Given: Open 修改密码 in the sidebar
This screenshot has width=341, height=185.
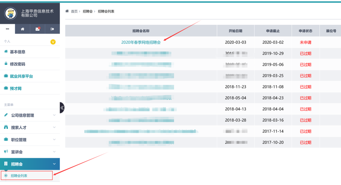Looking at the screenshot, I should (x=17, y=64).
